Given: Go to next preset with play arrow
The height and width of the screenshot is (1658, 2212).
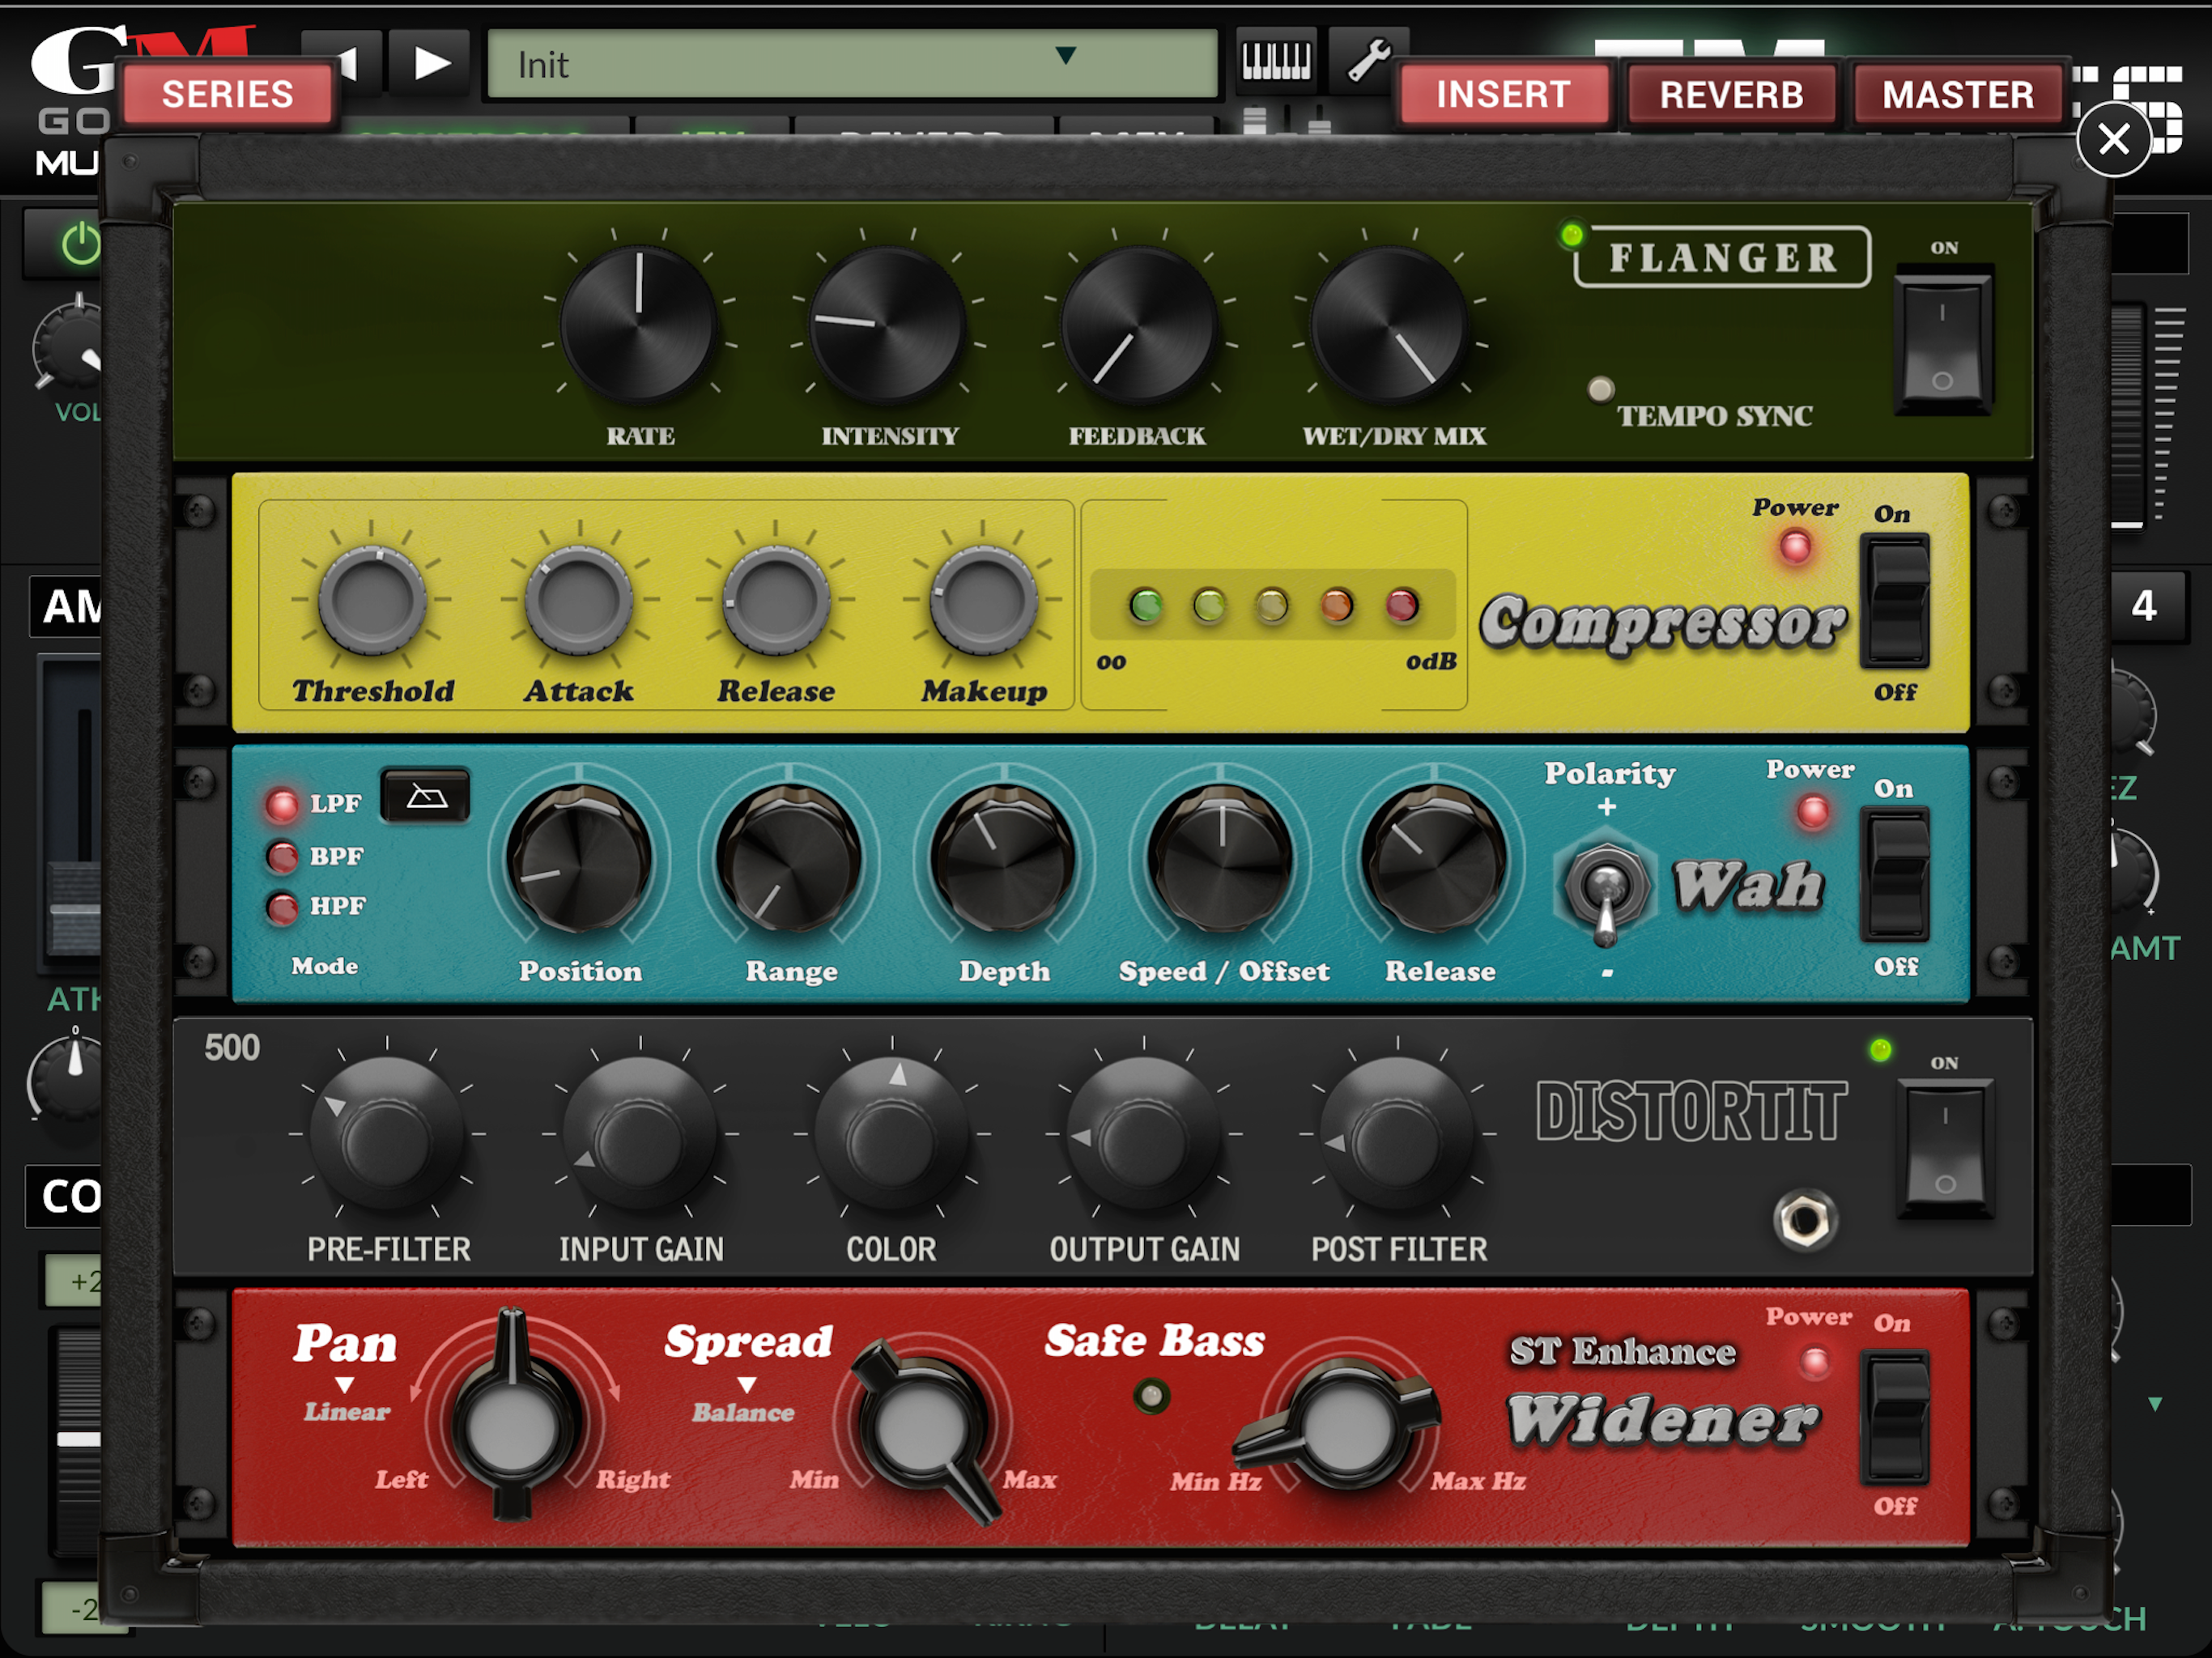Looking at the screenshot, I should coord(430,63).
